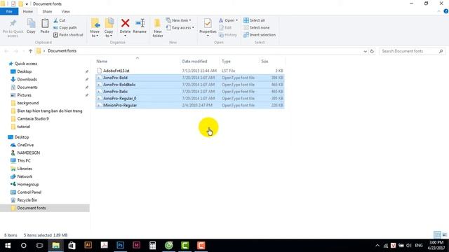Click Cut in Clipboard group
Screen dimensions: 449x252
(x=60, y=20)
